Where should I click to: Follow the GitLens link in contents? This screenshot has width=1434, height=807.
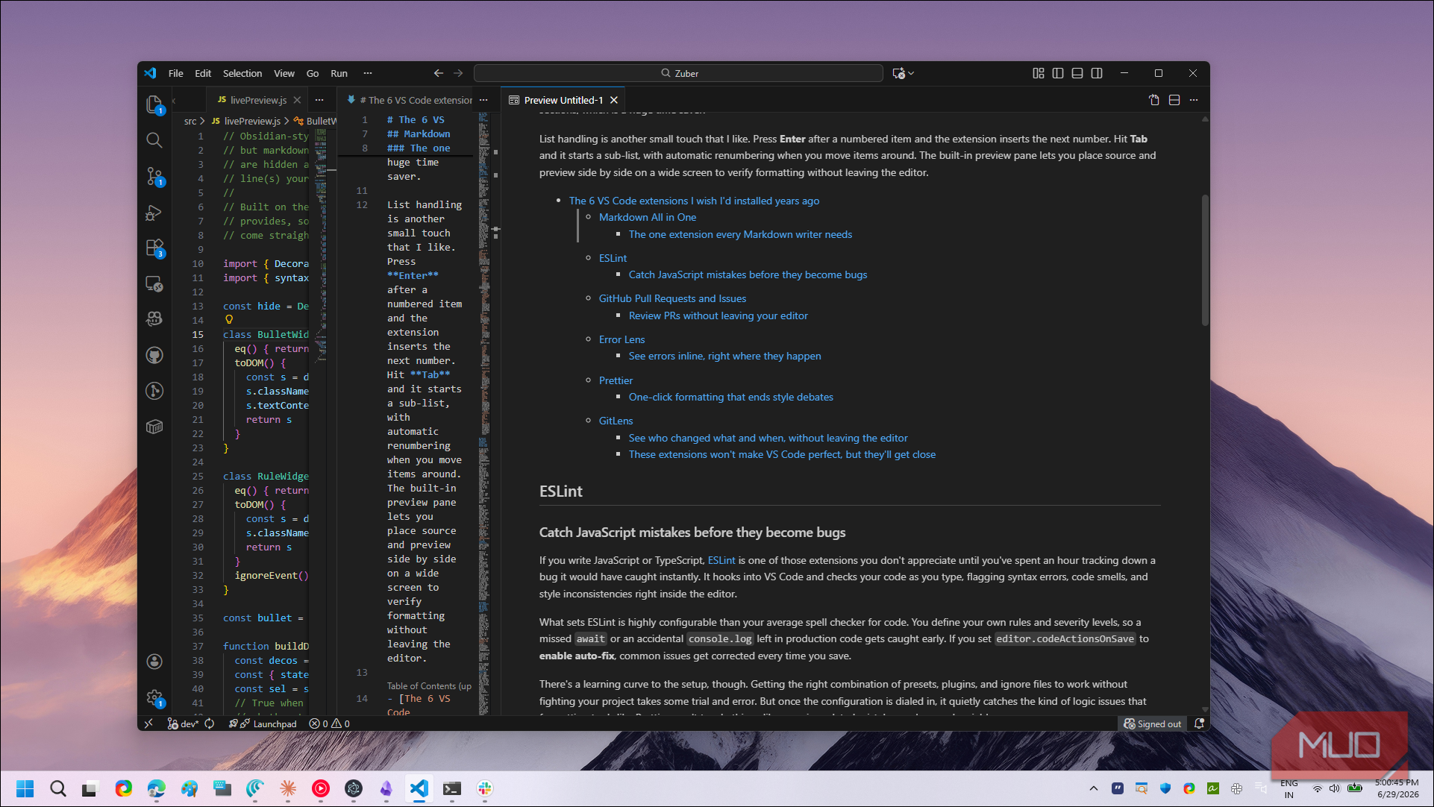[616, 421]
